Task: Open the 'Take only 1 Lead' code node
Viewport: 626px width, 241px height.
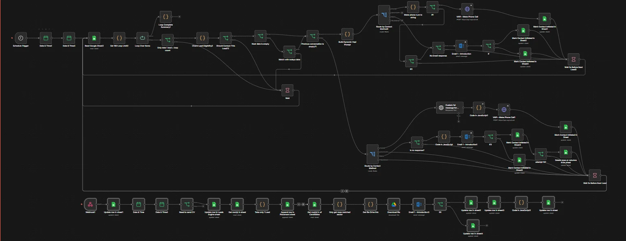Action: [262, 204]
